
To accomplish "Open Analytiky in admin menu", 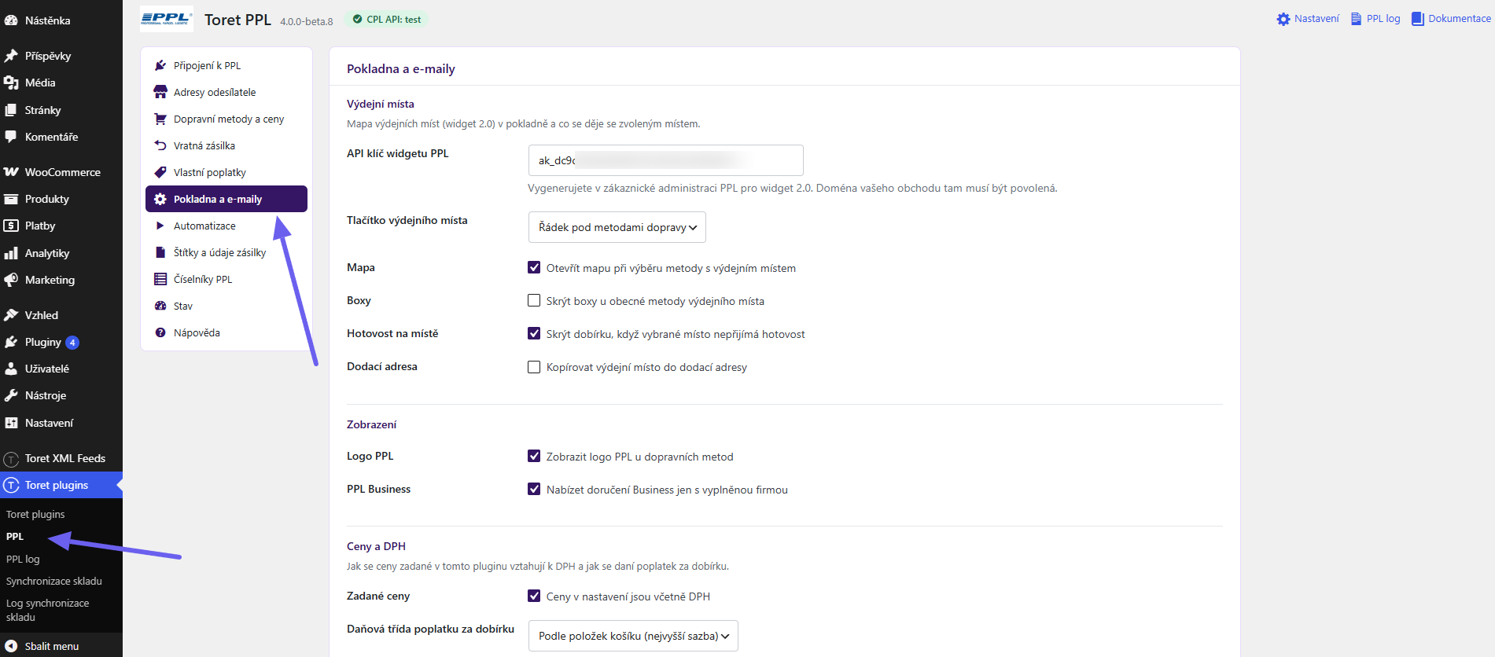I will coord(61,253).
